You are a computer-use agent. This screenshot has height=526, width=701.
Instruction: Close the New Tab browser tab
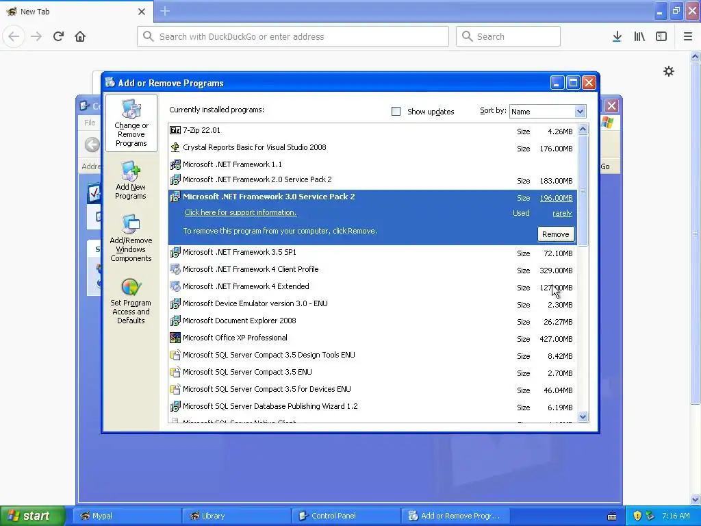pos(142,12)
